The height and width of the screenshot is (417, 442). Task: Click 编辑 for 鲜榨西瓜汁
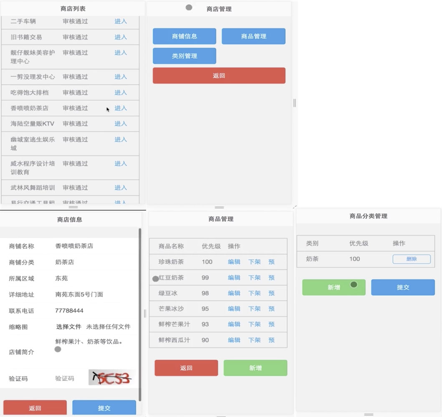tap(234, 340)
